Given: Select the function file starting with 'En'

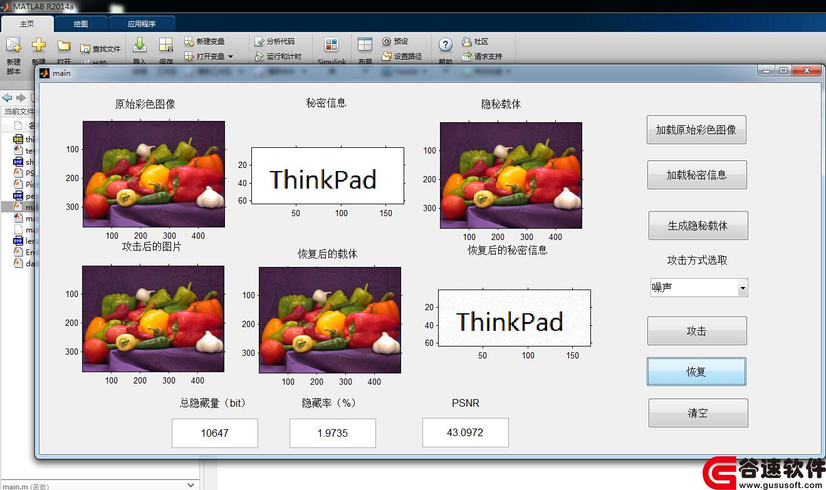Looking at the screenshot, I should 24,252.
